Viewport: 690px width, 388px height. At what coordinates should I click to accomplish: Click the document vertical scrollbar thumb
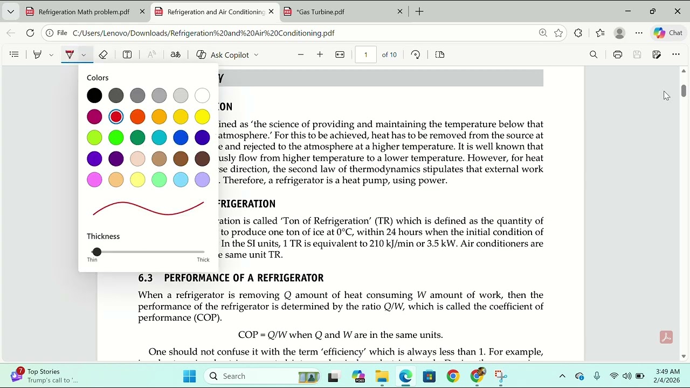[684, 91]
